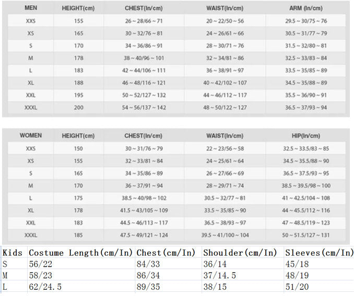The width and height of the screenshot is (354, 296).
Task: Click men's M waist value 32~34/81~86
Action: click(225, 58)
